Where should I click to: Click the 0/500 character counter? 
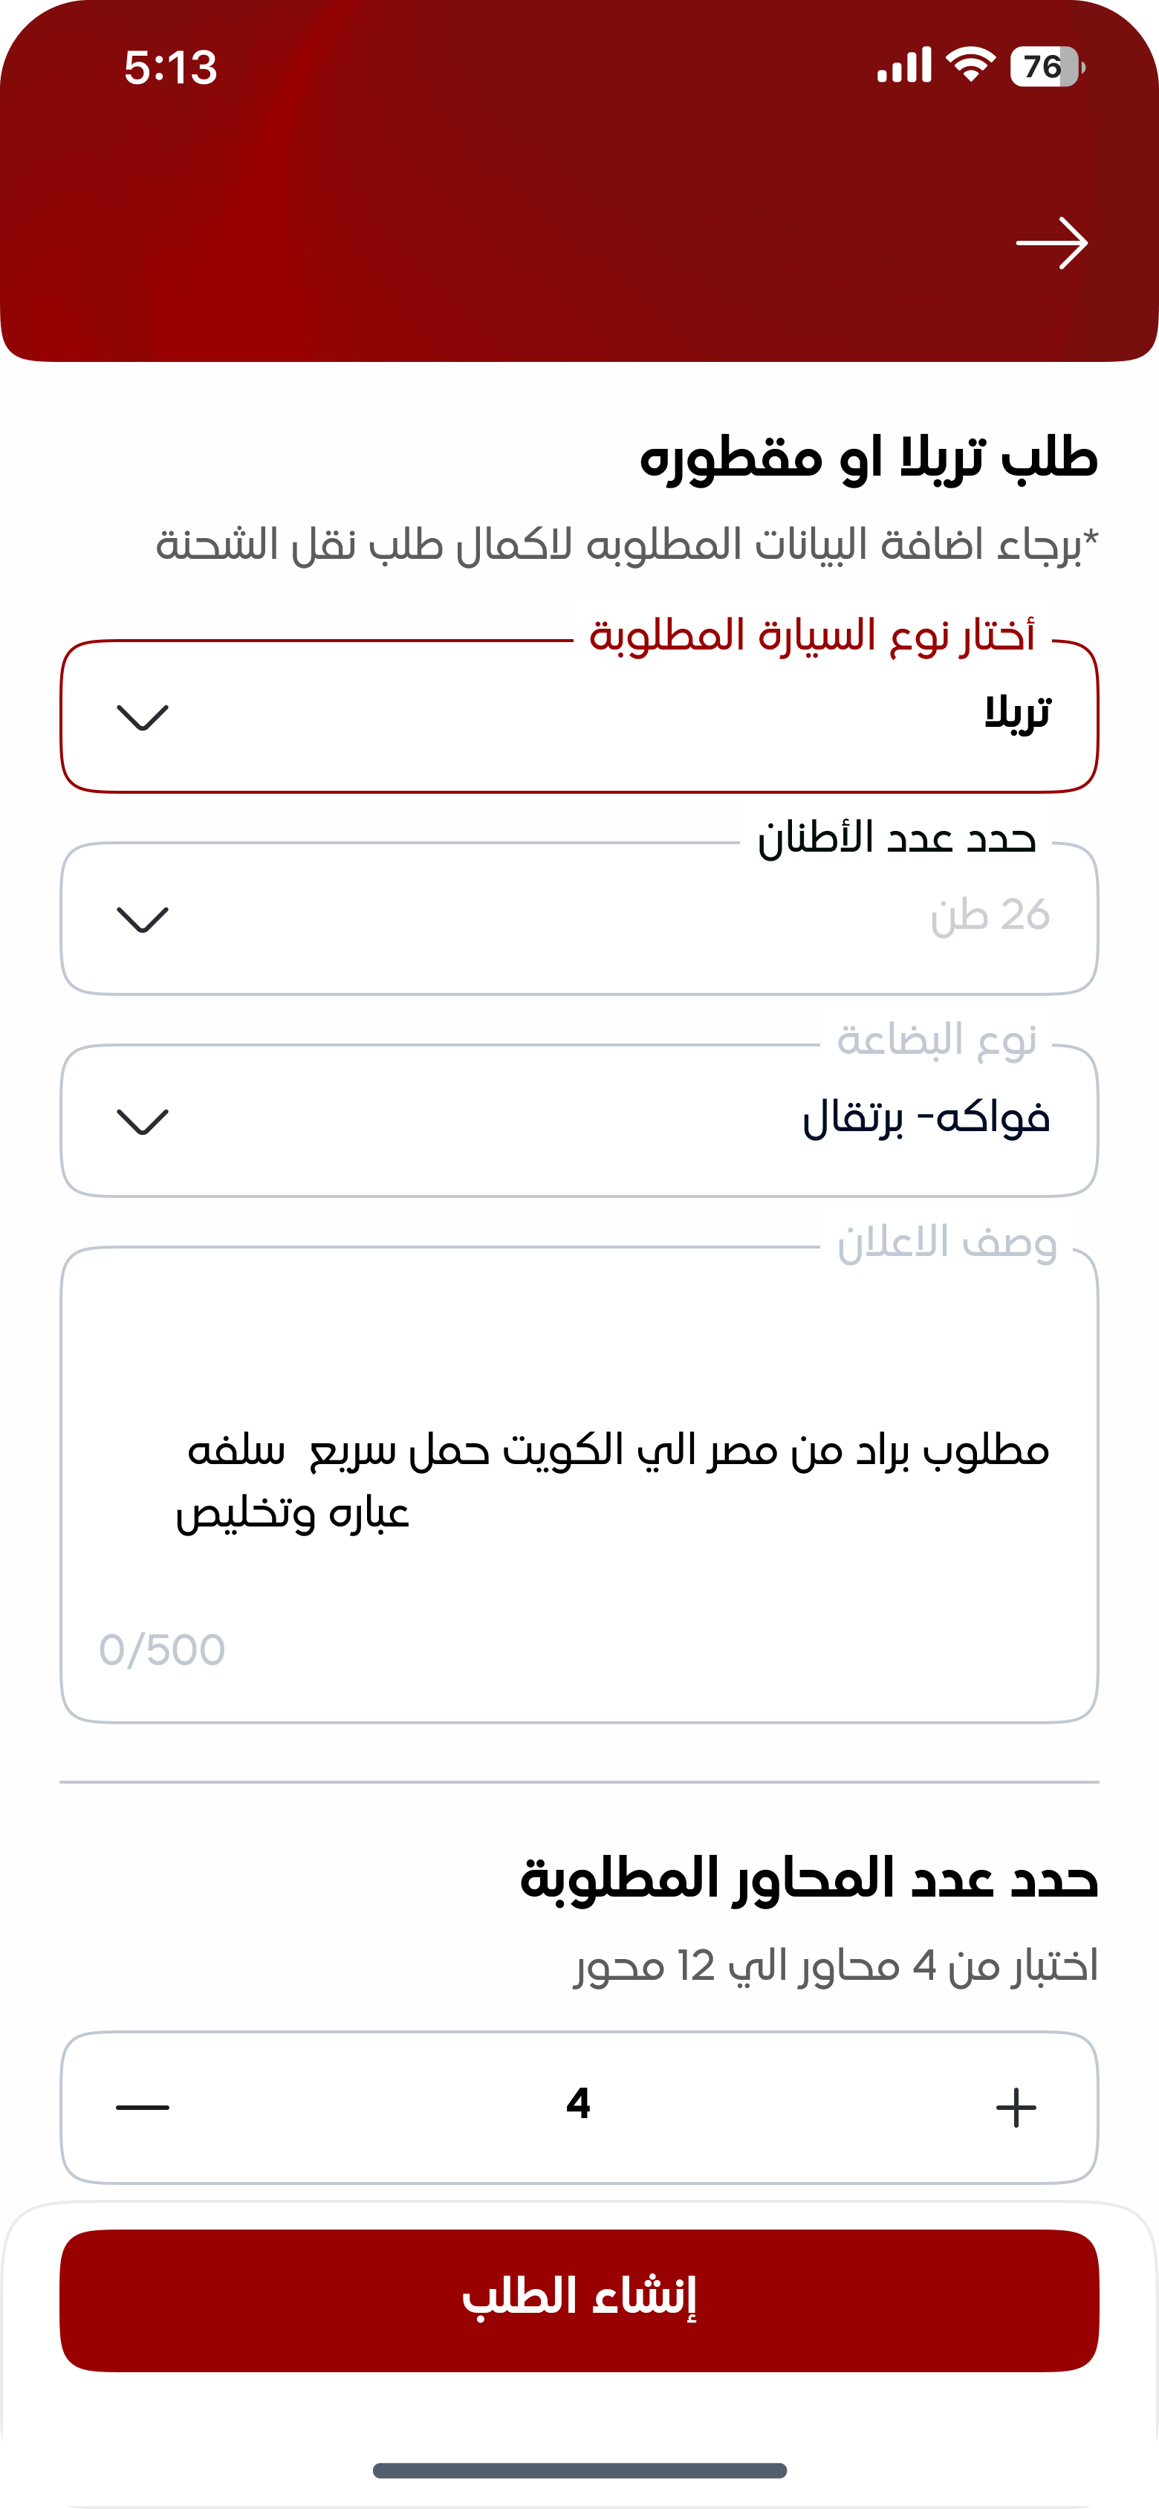[163, 1651]
